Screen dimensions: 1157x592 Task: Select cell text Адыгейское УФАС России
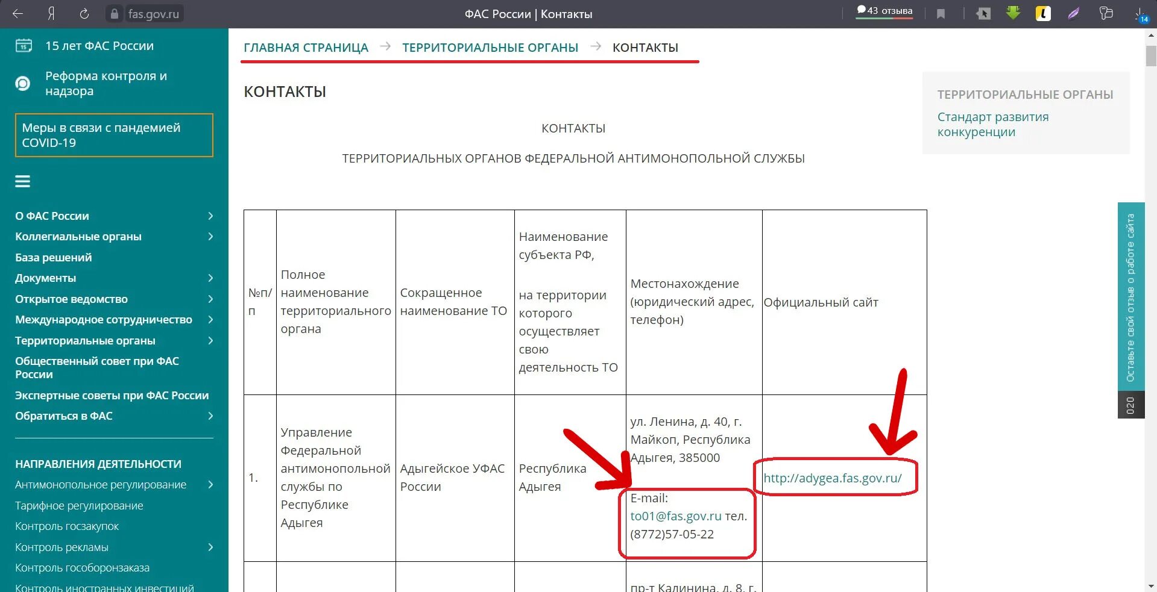pyautogui.click(x=452, y=478)
